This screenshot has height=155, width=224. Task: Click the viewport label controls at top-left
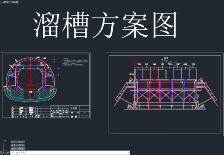click(x=9, y=2)
